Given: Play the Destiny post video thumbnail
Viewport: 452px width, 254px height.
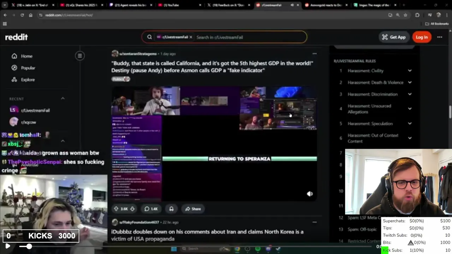Looking at the screenshot, I should tap(214, 144).
